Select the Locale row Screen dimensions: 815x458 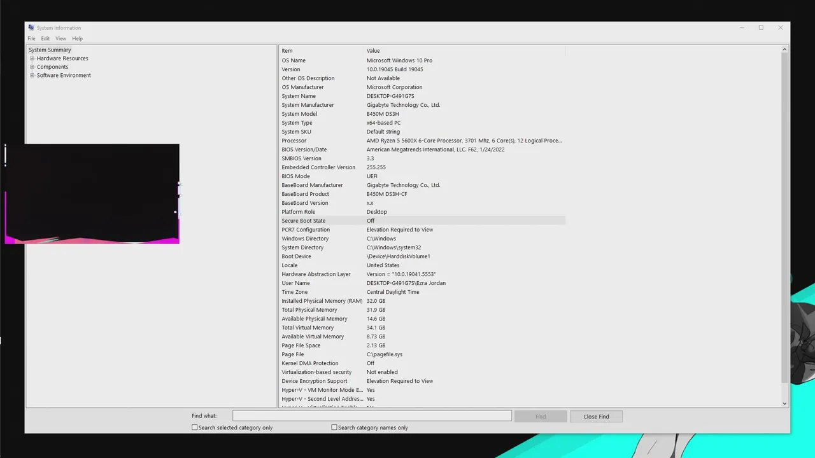422,265
